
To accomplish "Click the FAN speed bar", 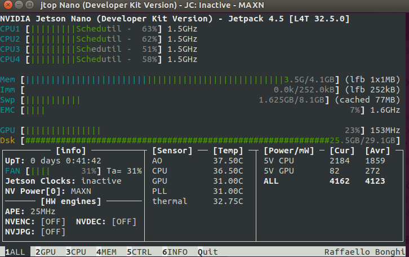I will point(64,171).
